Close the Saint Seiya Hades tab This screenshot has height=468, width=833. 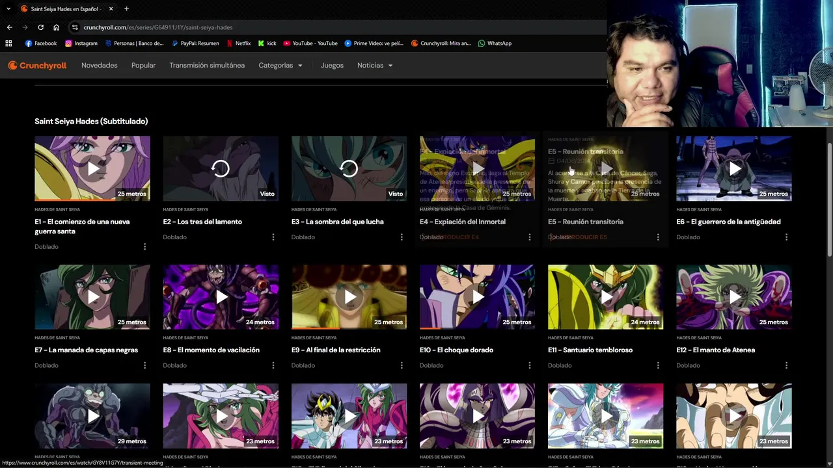click(111, 9)
